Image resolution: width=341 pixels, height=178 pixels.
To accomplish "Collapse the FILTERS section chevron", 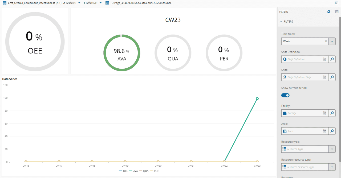I will point(281,22).
